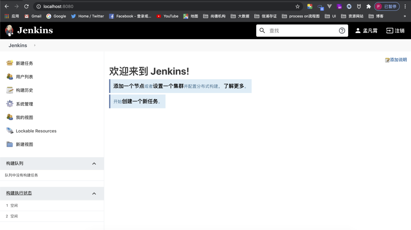
Task: Bookmark this page with star icon
Action: pyautogui.click(x=297, y=6)
